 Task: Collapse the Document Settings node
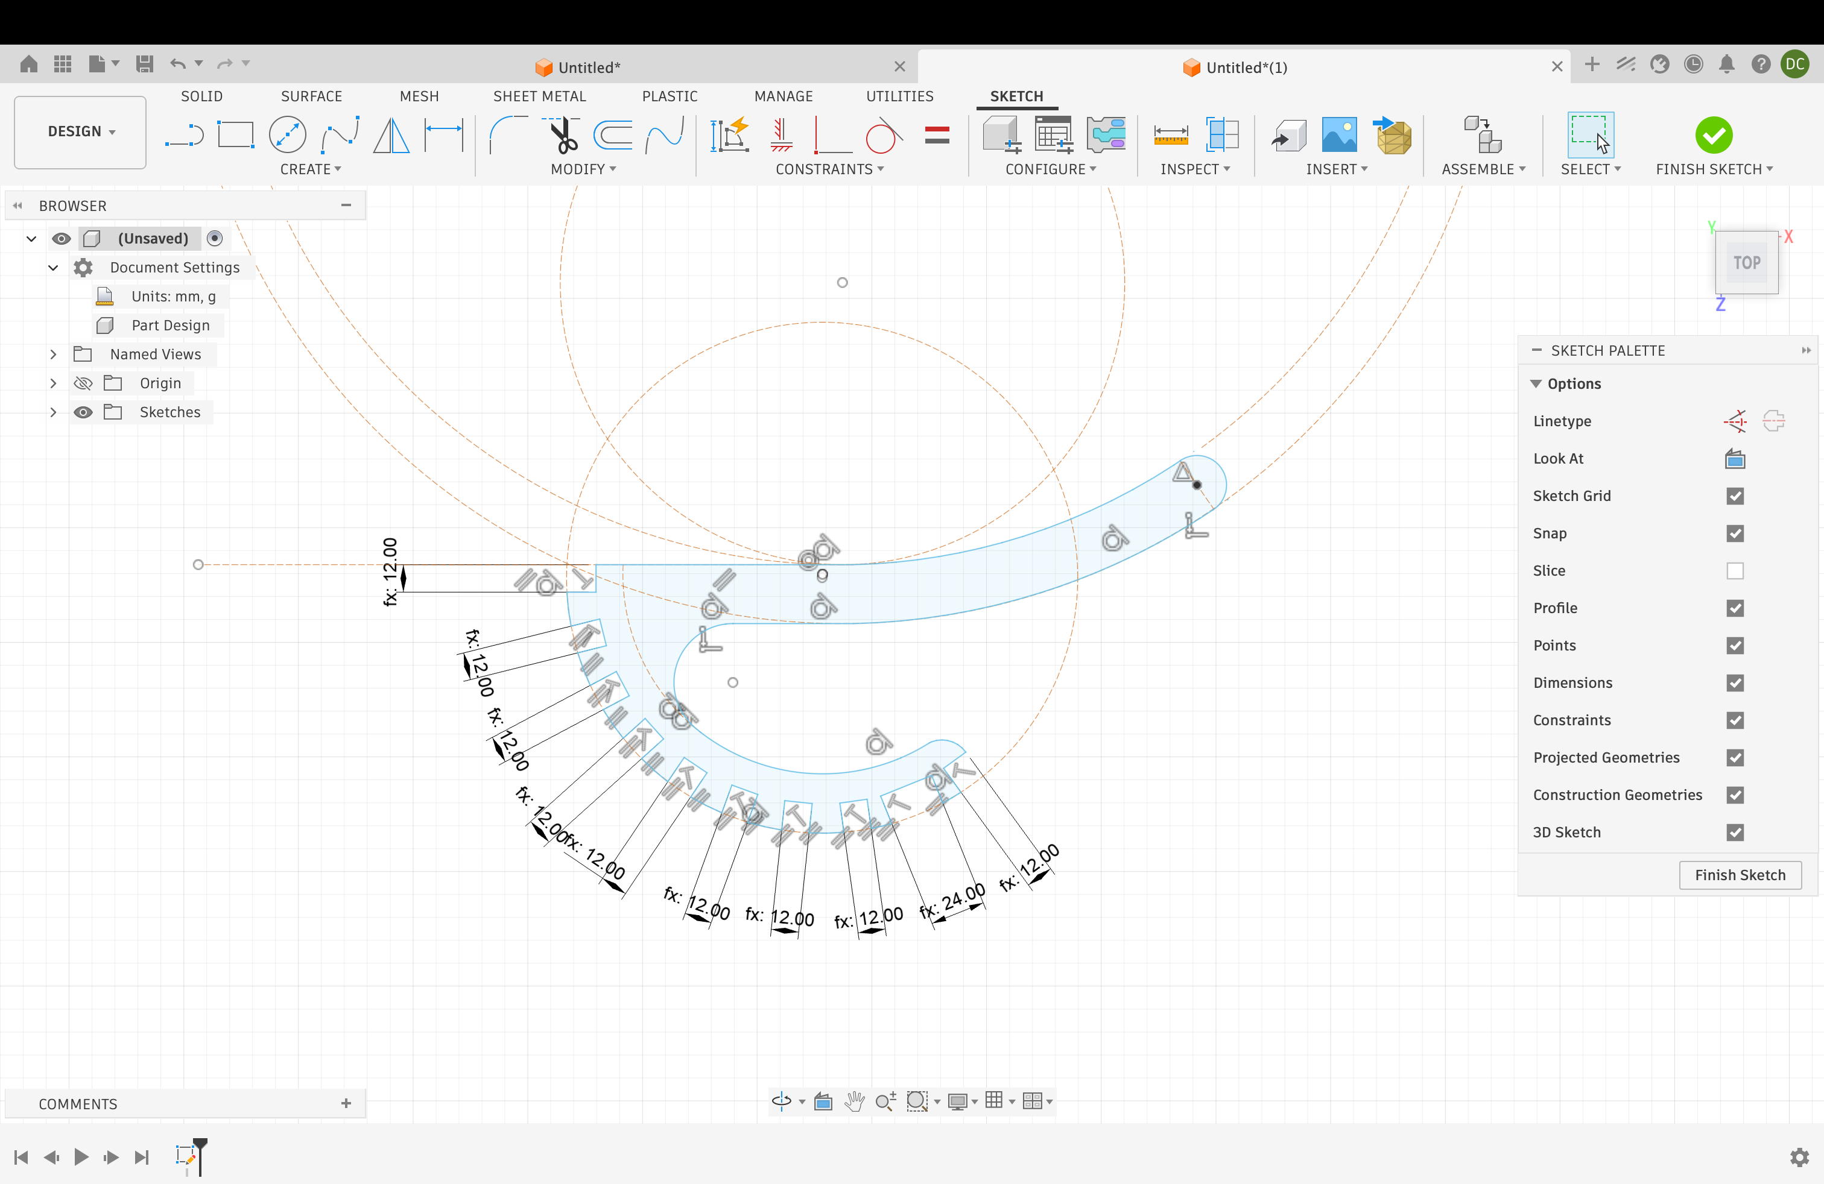pos(53,267)
